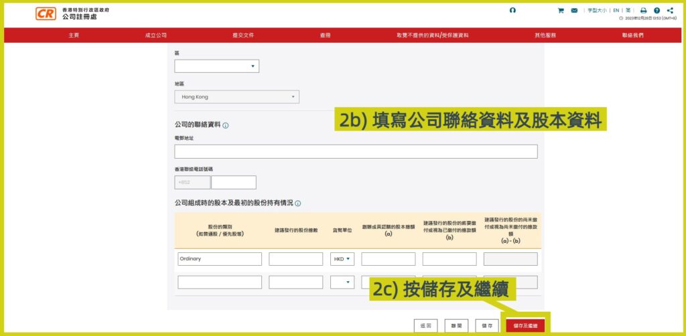Open the envelope messages icon
Image resolution: width=686 pixels, height=336 pixels.
pyautogui.click(x=574, y=11)
